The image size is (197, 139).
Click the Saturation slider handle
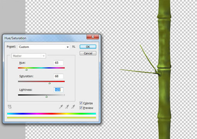click(x=49, y=83)
